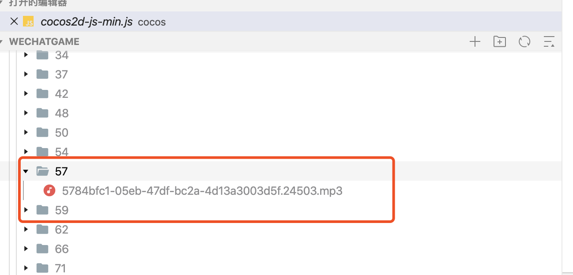Collapse the expanded folder 57 arrow
The height and width of the screenshot is (275, 573).
(26, 171)
